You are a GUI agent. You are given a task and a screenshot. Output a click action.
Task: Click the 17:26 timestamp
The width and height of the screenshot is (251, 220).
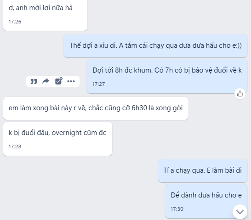pyautogui.click(x=15, y=22)
